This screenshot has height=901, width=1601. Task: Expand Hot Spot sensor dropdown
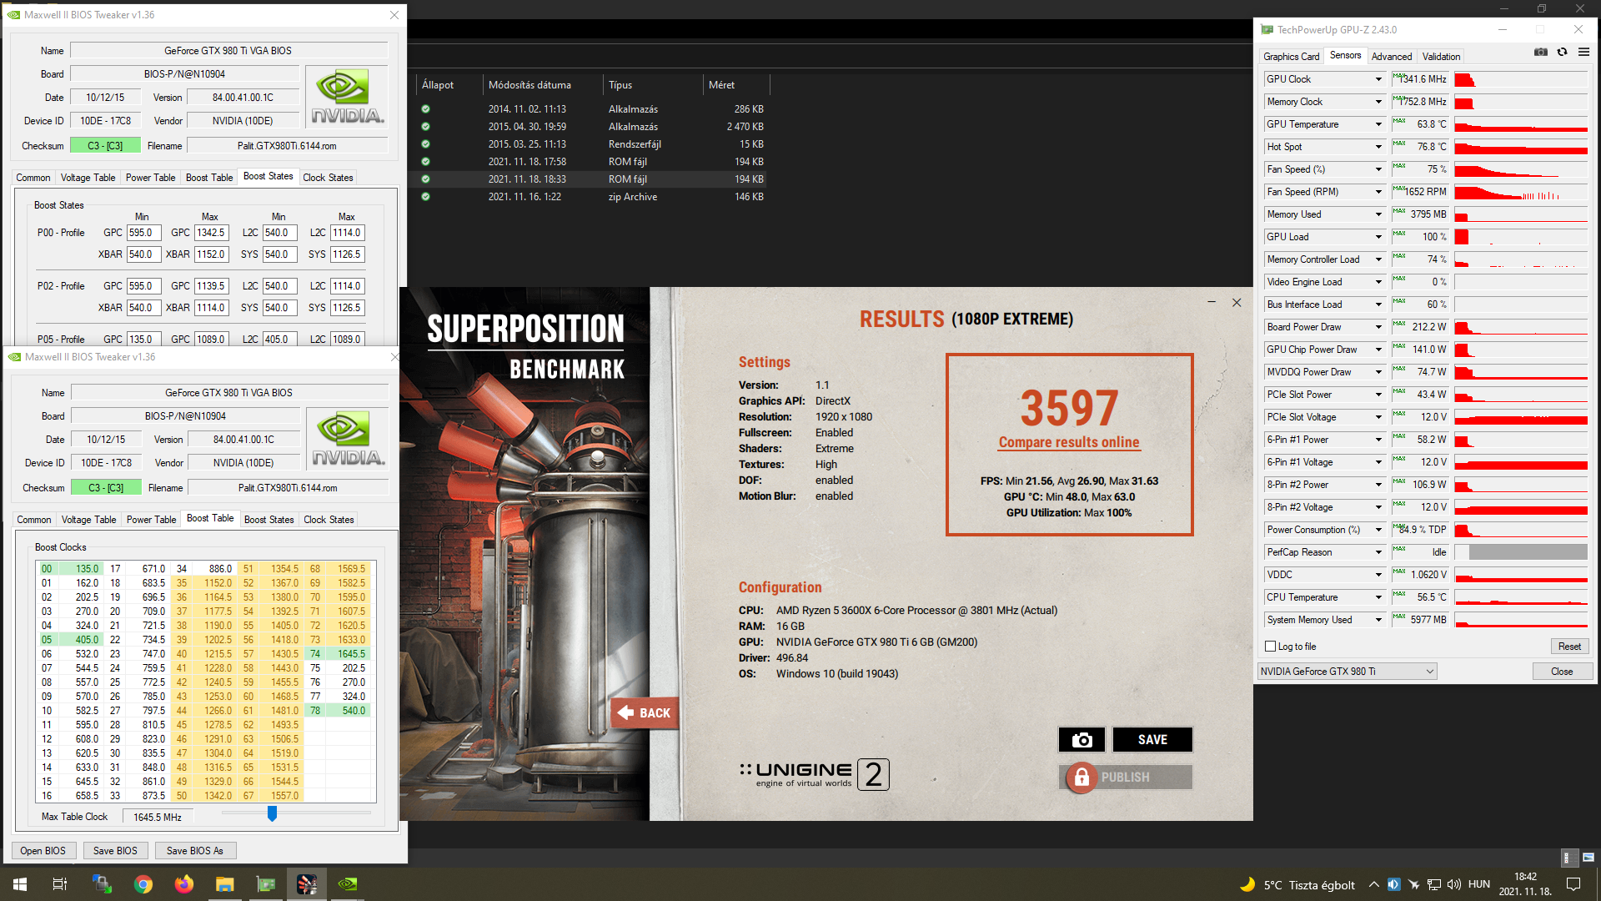1378,147
